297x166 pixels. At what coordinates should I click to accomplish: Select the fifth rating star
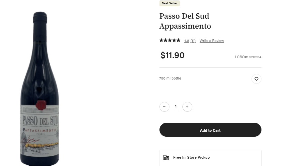click(x=178, y=40)
